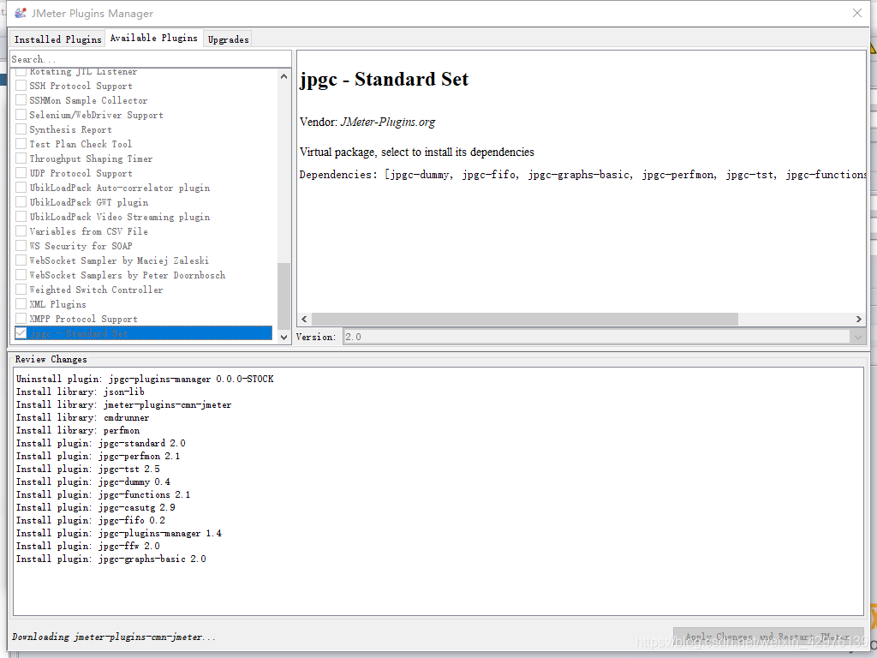Click the 'Install plugin: jpgc-tst 2.5' line

coord(88,469)
